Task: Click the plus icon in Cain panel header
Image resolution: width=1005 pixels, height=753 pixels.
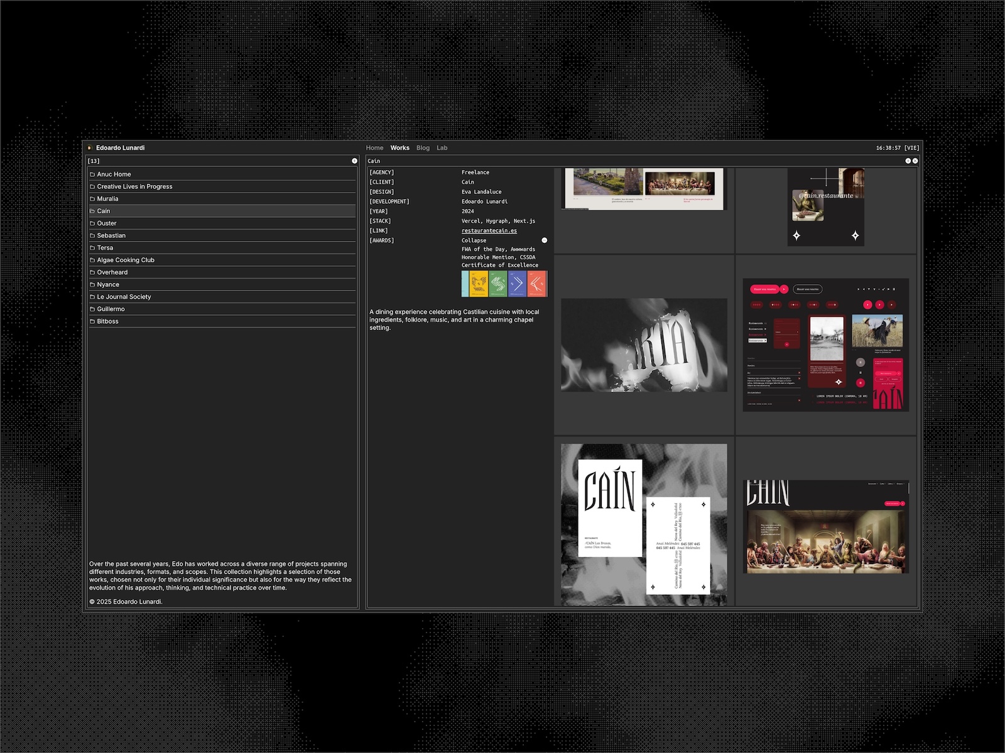Action: coord(908,161)
